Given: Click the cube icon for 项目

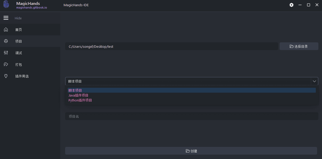Looking at the screenshot, I should [x=6, y=41].
